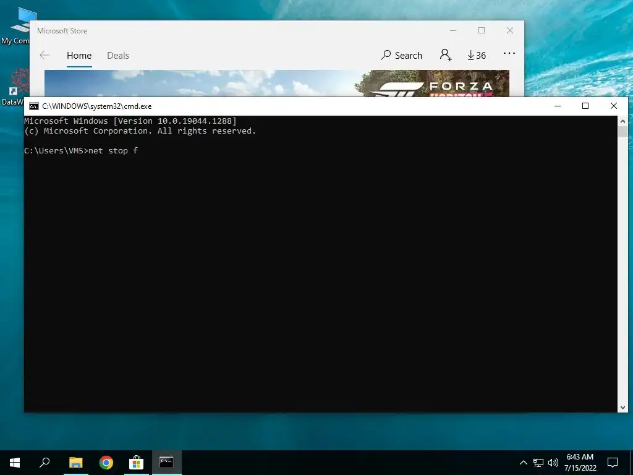Open the network status tray icon
Screen dimensions: 633x475
[538, 463]
